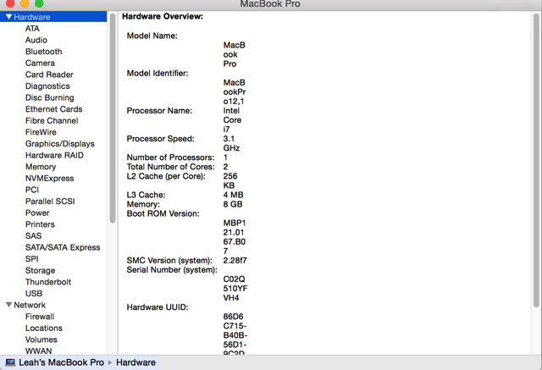The height and width of the screenshot is (370, 542).
Task: Open Volumes under Network
Action: 41,340
